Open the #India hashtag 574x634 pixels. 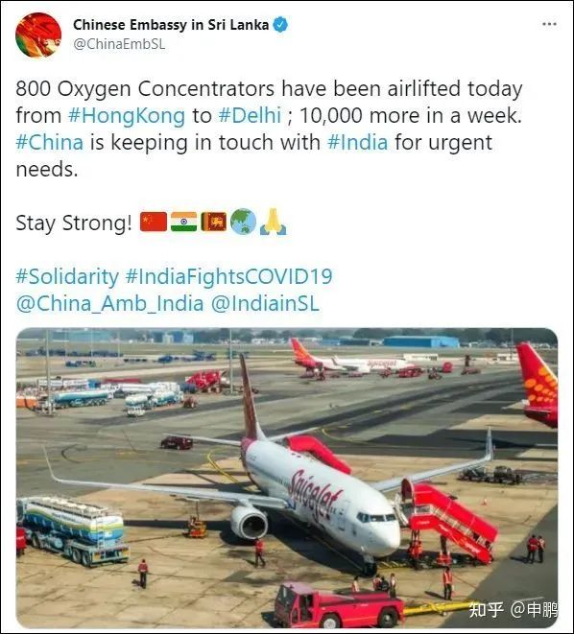(357, 142)
